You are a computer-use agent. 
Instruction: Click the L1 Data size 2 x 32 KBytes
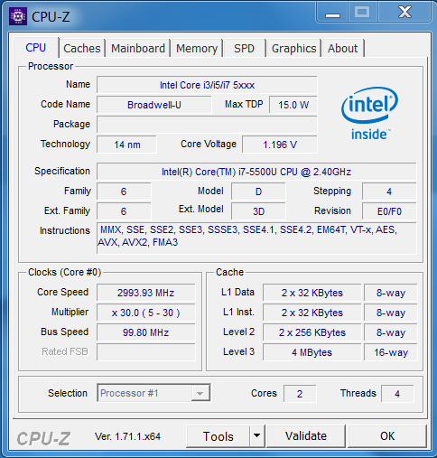[311, 293]
